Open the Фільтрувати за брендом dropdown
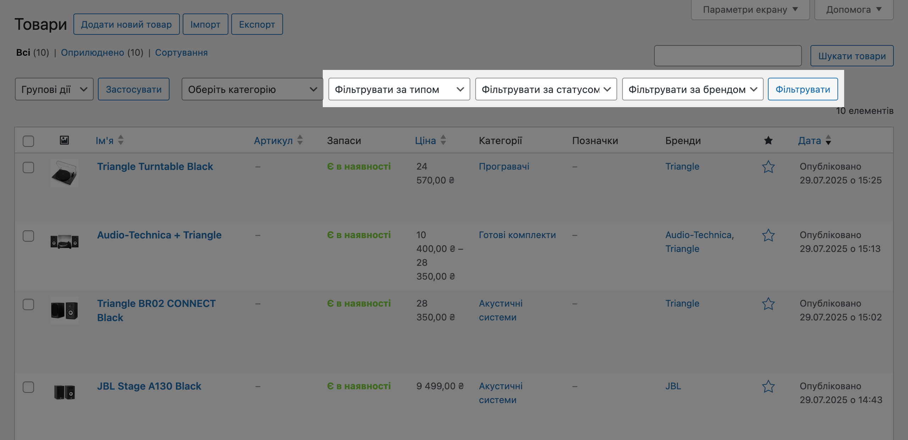The width and height of the screenshot is (908, 440). point(692,89)
